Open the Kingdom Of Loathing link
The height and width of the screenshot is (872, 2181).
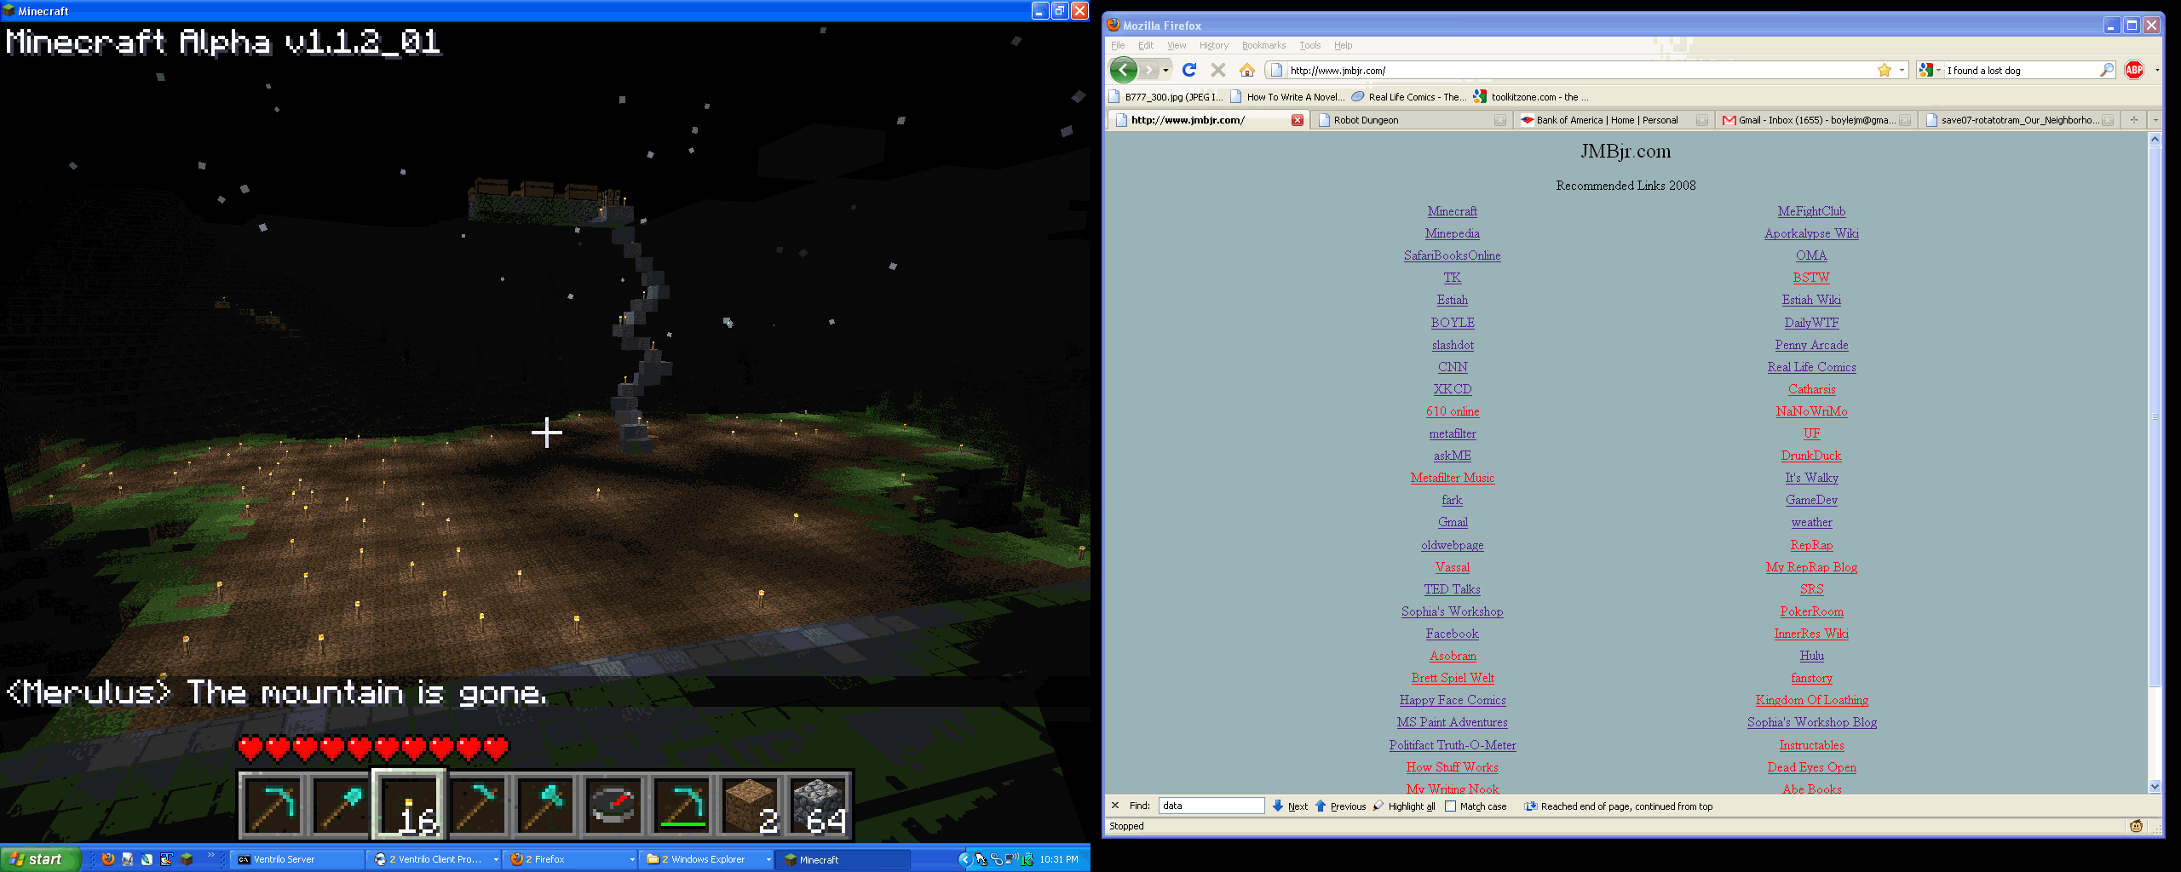coord(1811,700)
